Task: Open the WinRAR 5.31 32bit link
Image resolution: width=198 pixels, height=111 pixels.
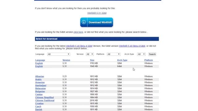Action: pos(97,13)
